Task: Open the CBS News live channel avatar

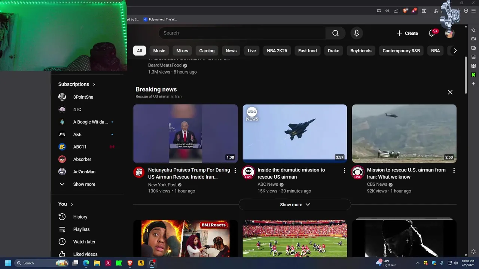Action: click(x=358, y=172)
